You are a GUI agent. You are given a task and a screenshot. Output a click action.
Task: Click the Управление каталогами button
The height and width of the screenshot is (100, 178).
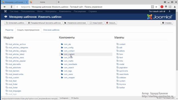pyautogui.click(x=75, y=23)
